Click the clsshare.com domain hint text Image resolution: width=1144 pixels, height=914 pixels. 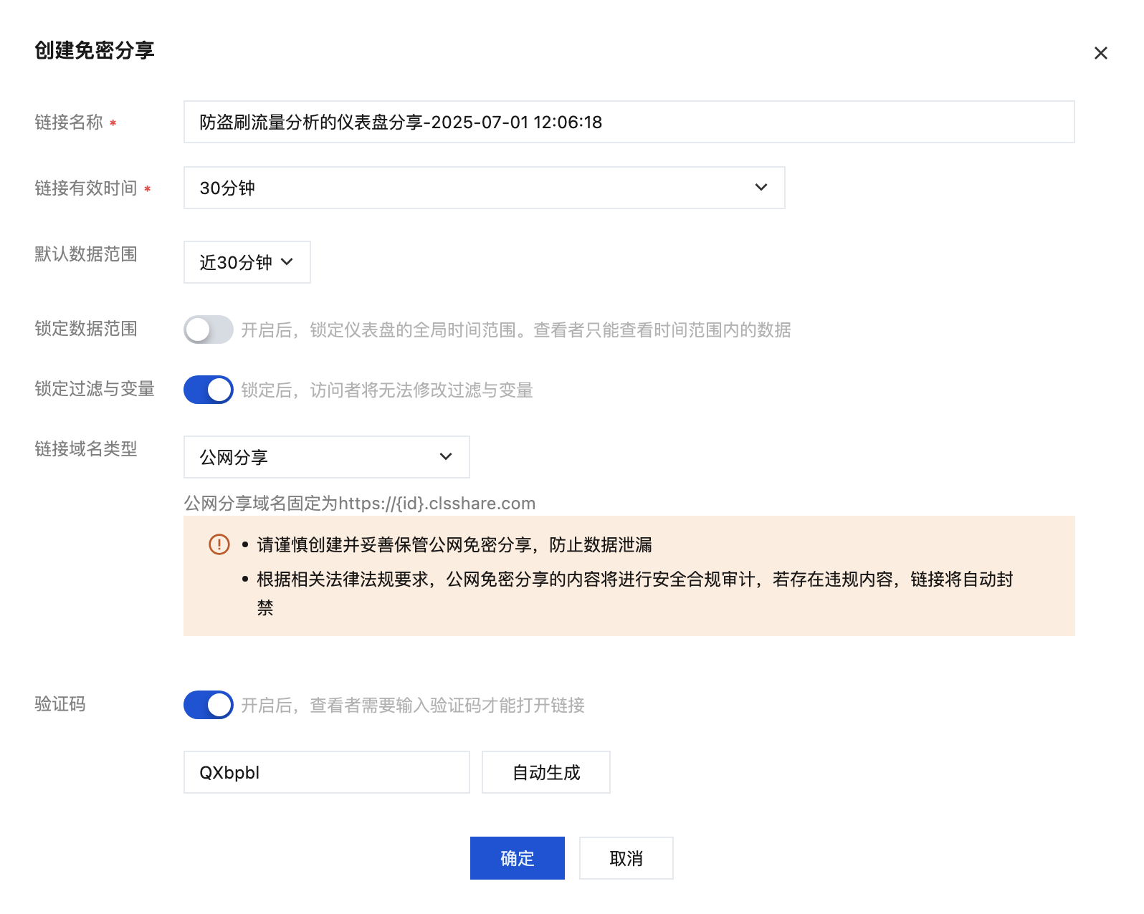pyautogui.click(x=359, y=504)
